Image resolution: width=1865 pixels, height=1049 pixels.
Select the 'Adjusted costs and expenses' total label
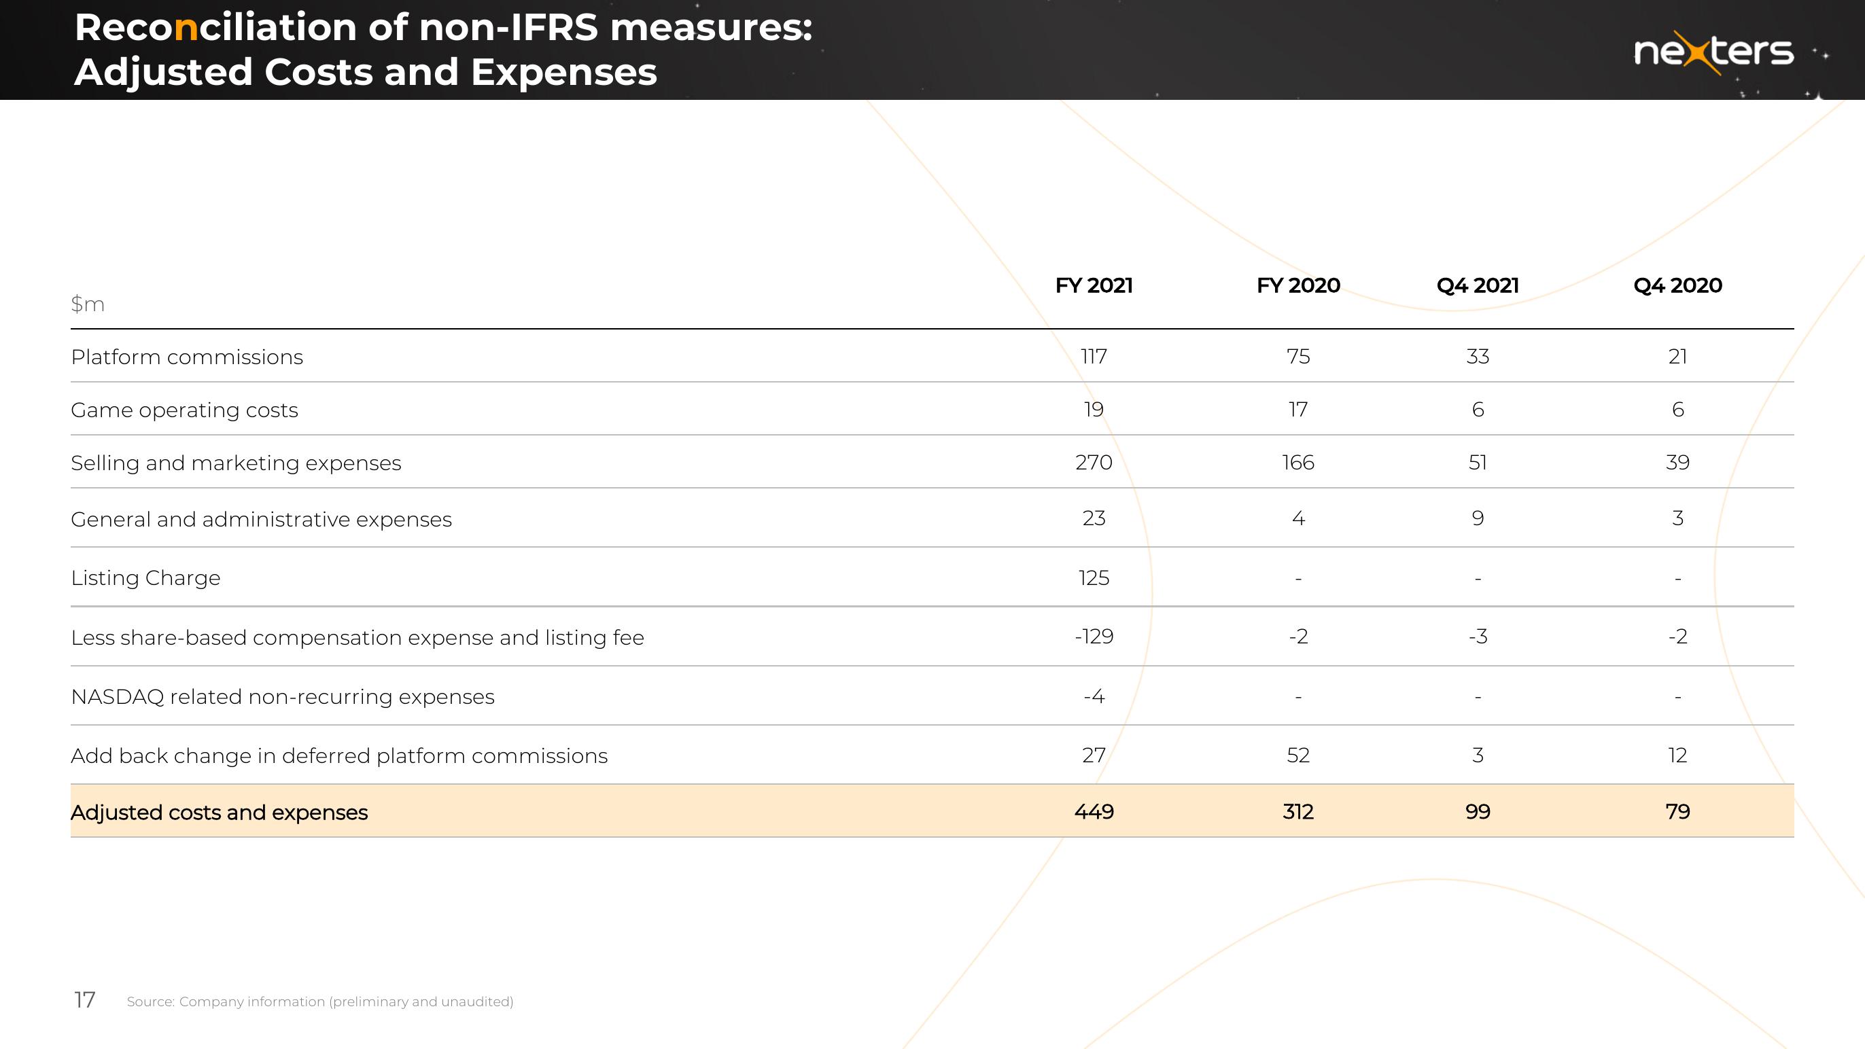(x=220, y=813)
